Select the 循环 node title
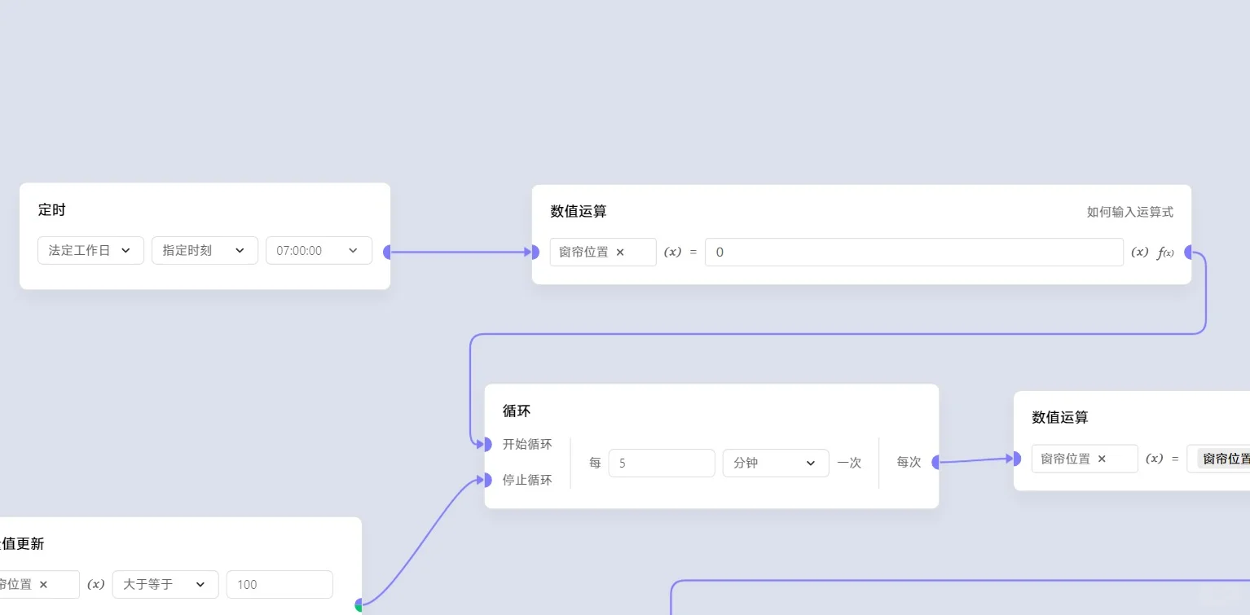Screen dimensions: 1250x615 tap(517, 411)
